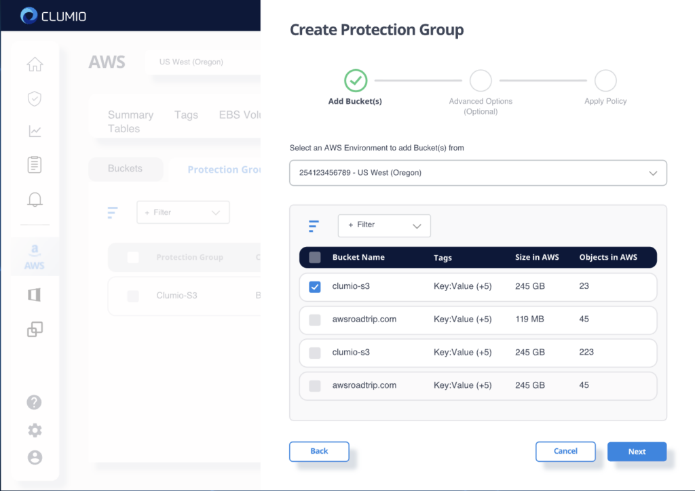Open the alerts bell sidebar icon
The width and height of the screenshot is (695, 491).
click(35, 199)
